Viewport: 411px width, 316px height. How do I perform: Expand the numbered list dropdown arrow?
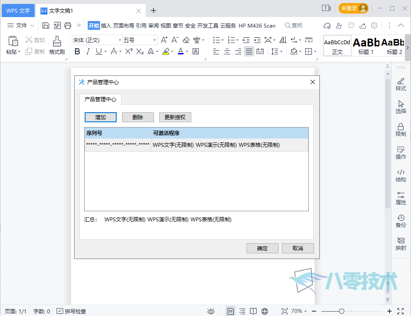[237, 40]
